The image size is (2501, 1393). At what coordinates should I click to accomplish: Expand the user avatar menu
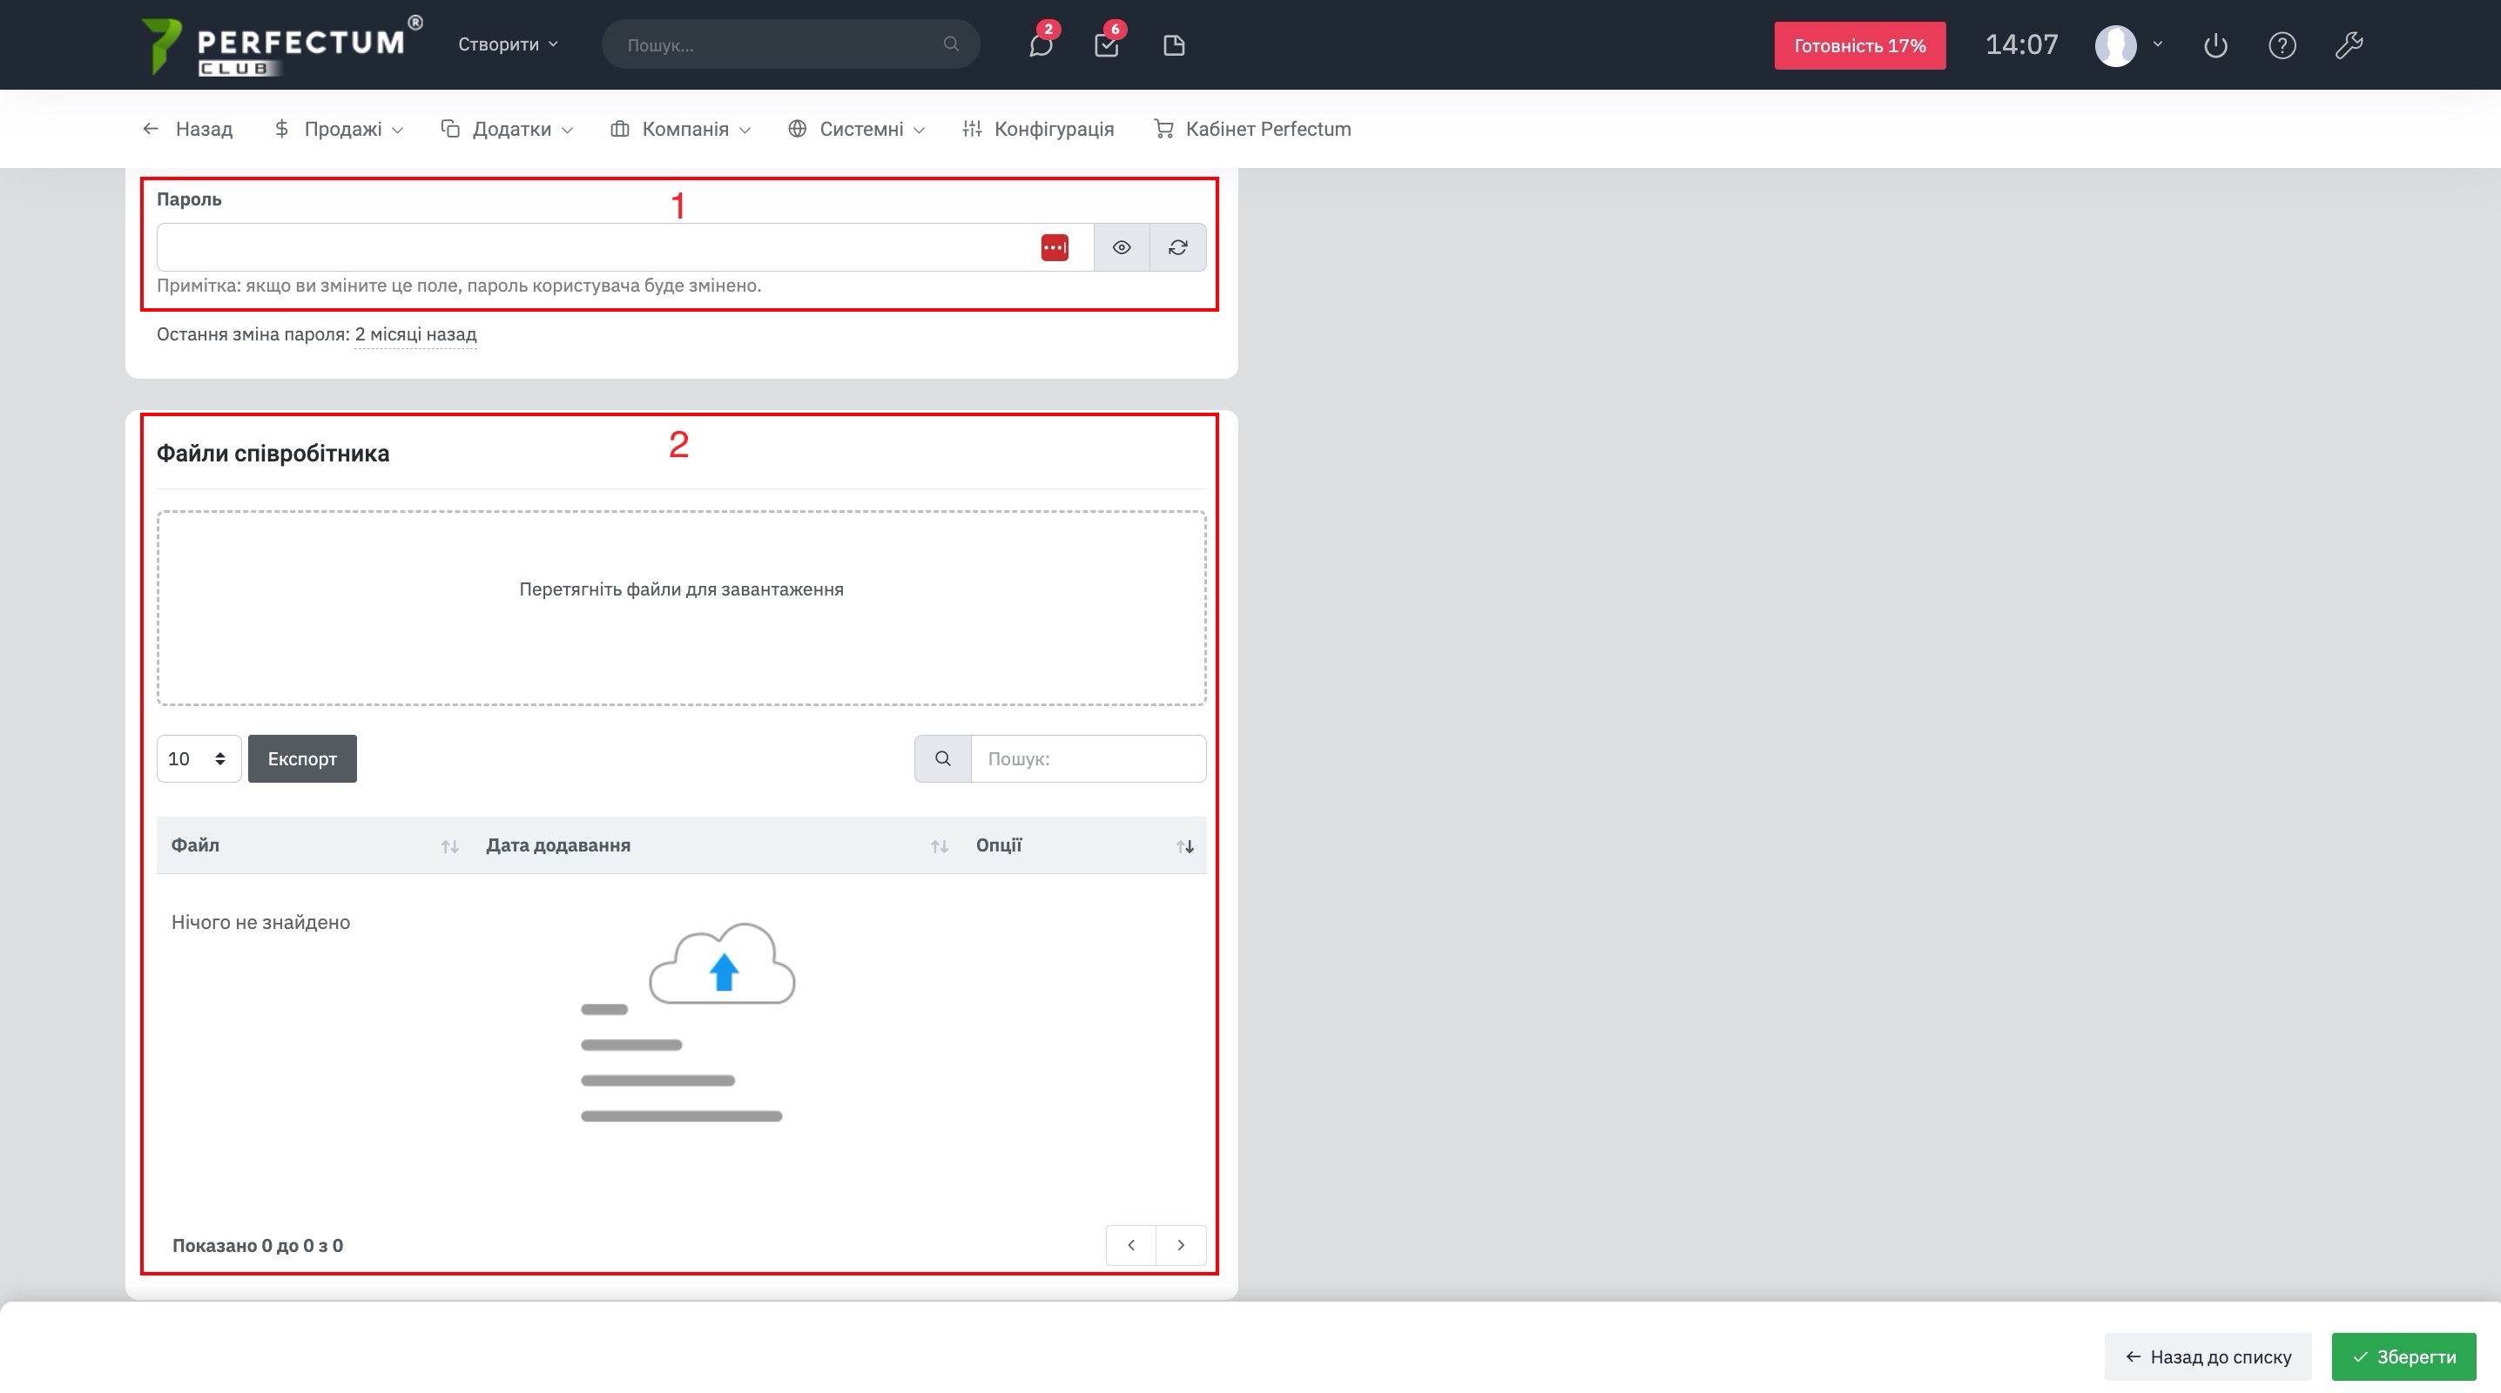click(2128, 44)
